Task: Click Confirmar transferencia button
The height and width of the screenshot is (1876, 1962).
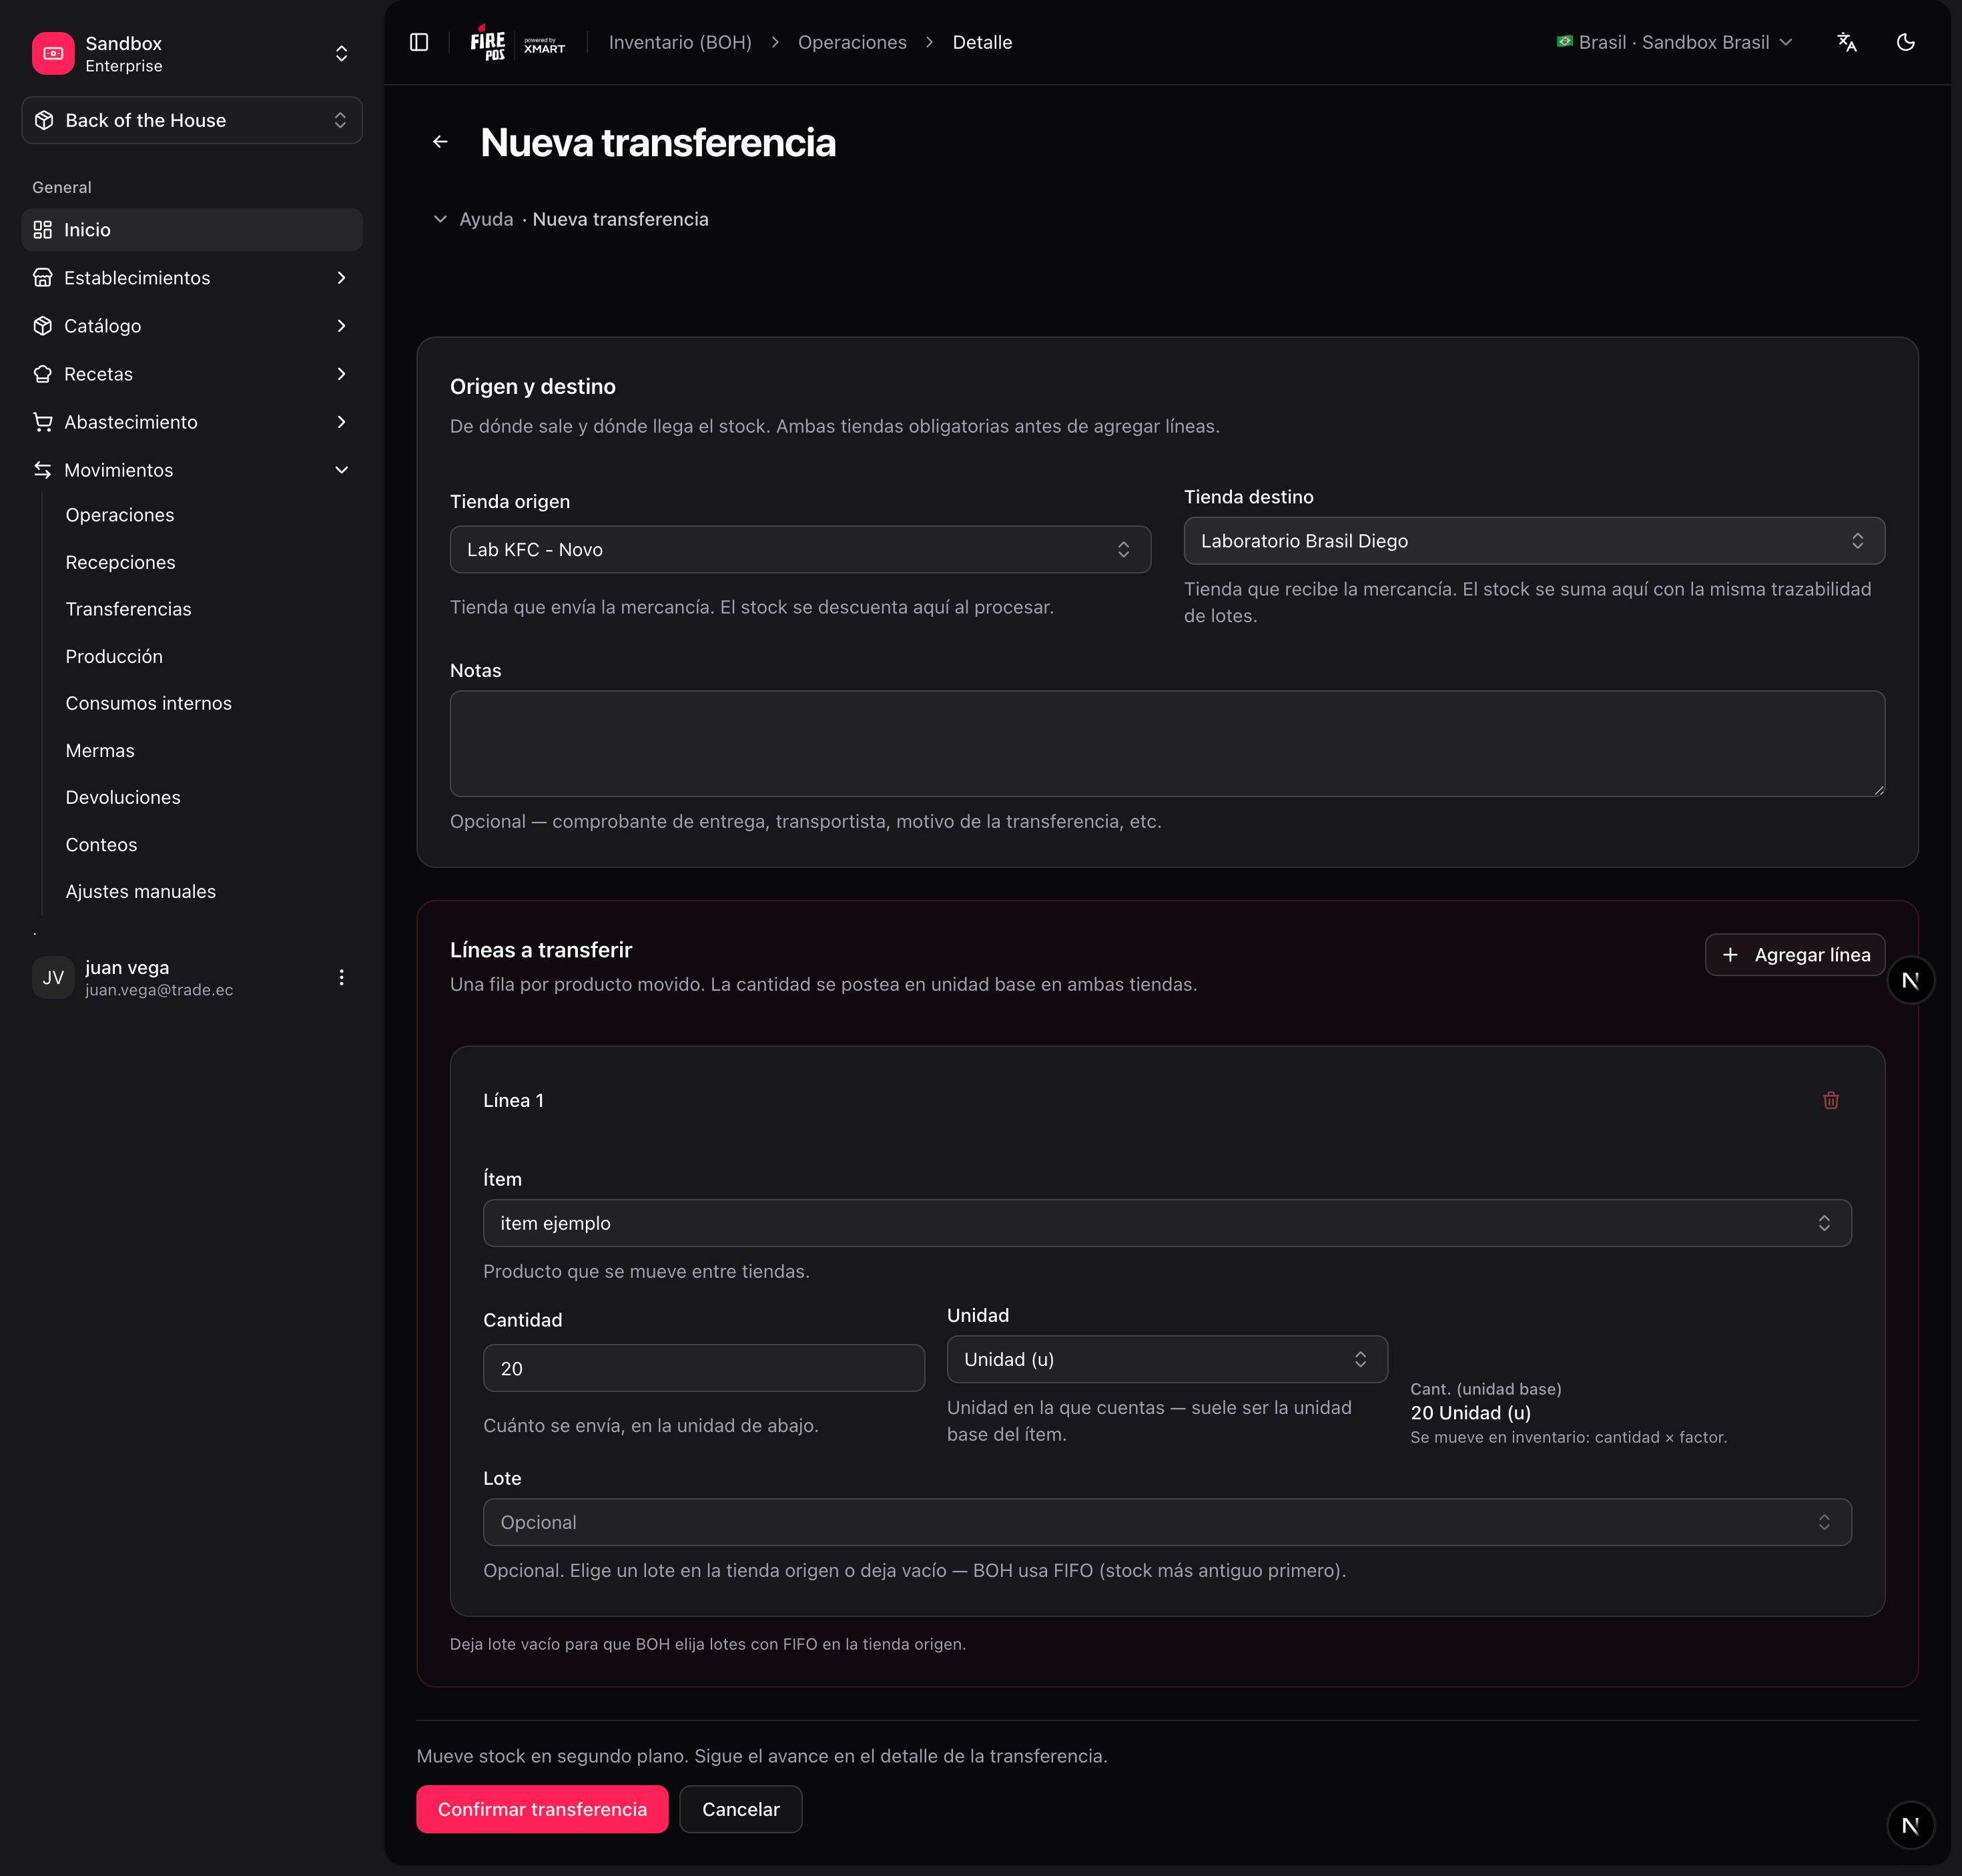Action: 542,1809
